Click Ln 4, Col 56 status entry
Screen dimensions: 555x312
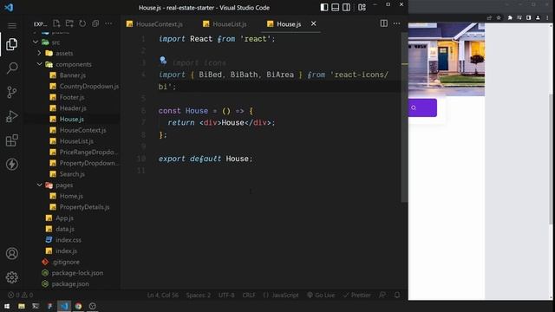click(163, 295)
